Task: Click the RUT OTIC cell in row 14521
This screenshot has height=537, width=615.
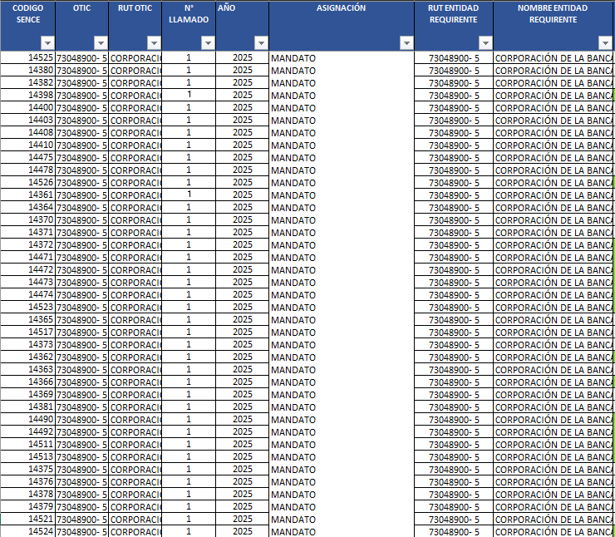Action: (135, 520)
